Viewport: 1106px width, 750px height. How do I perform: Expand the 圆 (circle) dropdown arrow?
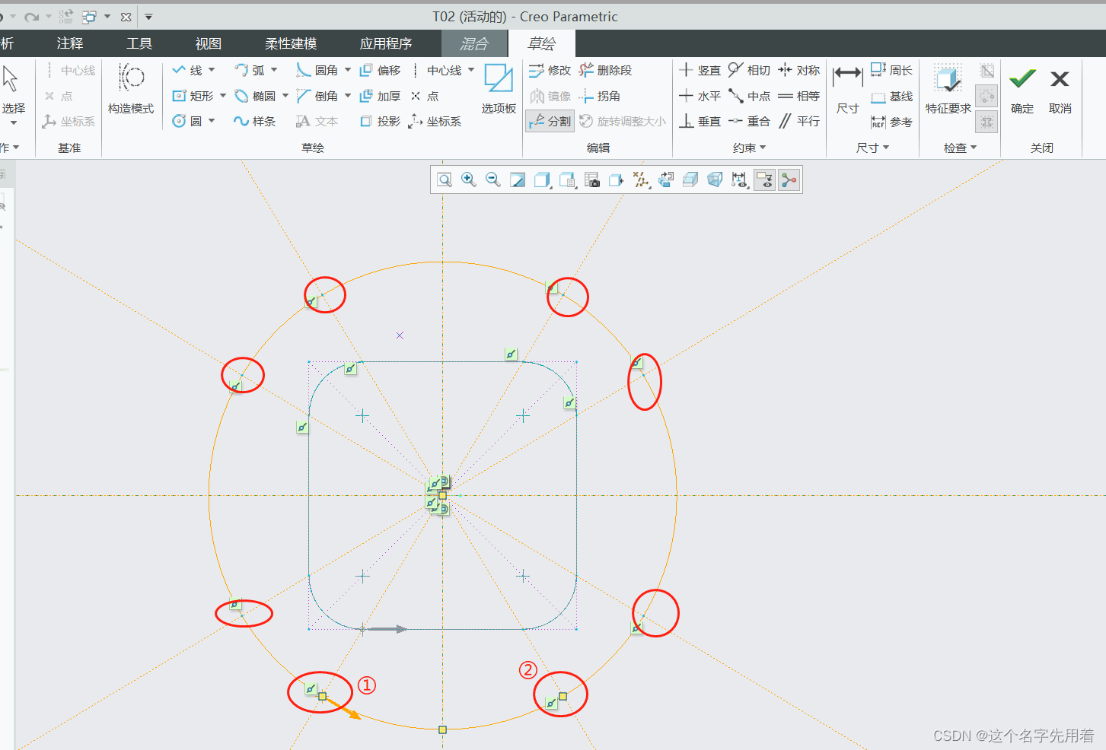click(x=212, y=121)
